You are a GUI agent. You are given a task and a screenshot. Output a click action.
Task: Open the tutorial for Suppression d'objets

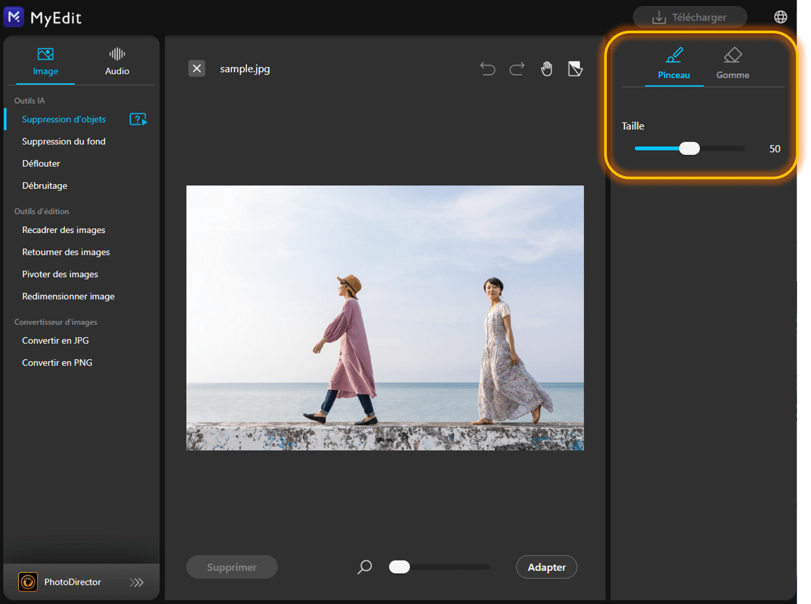click(138, 119)
